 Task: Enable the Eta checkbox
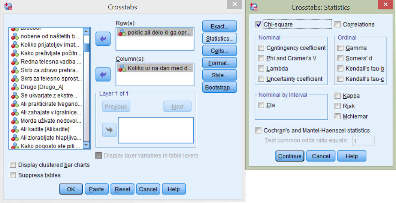point(261,105)
